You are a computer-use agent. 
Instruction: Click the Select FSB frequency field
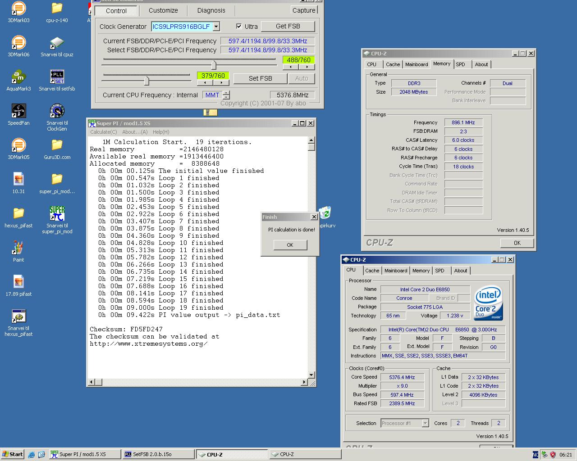tap(268, 50)
